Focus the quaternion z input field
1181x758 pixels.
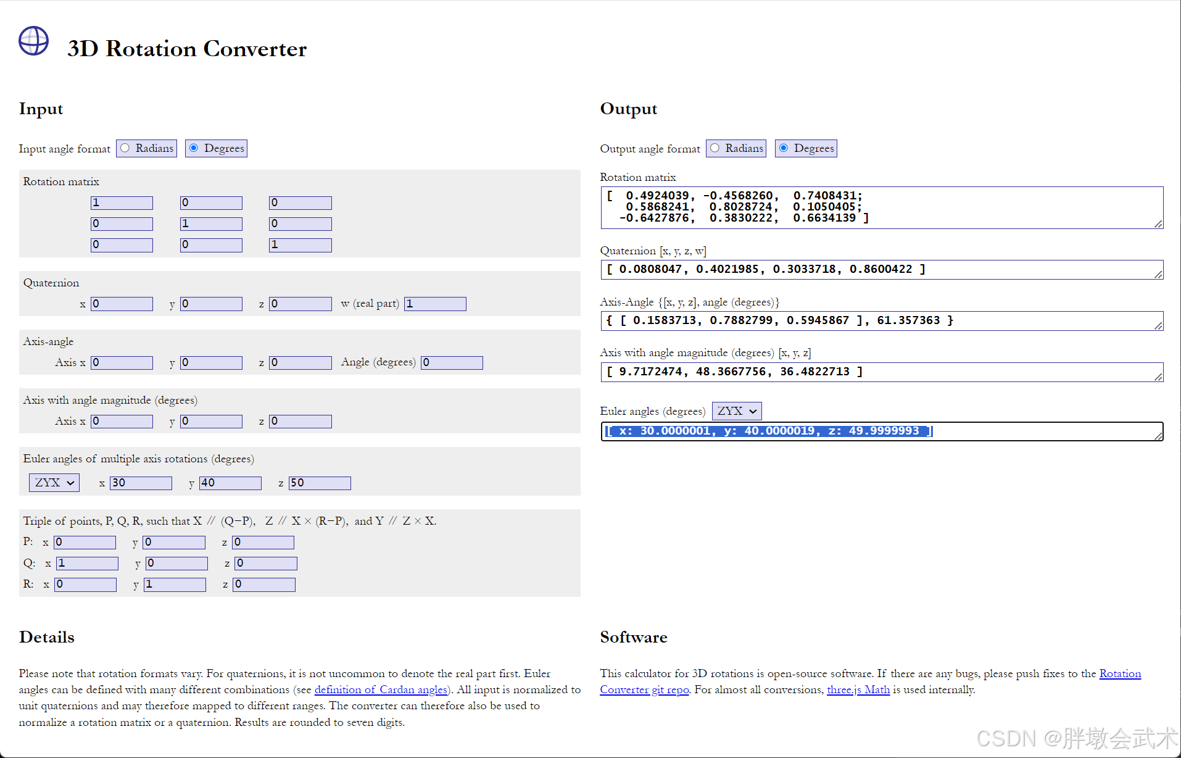(300, 304)
